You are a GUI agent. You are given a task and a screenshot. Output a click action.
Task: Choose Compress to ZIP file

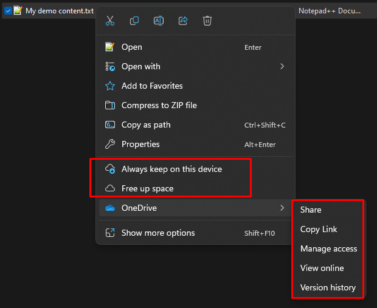coord(159,105)
